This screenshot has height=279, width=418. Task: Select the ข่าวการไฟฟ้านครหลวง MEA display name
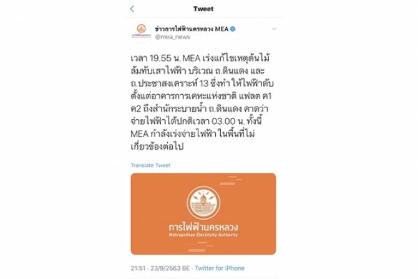pyautogui.click(x=192, y=29)
